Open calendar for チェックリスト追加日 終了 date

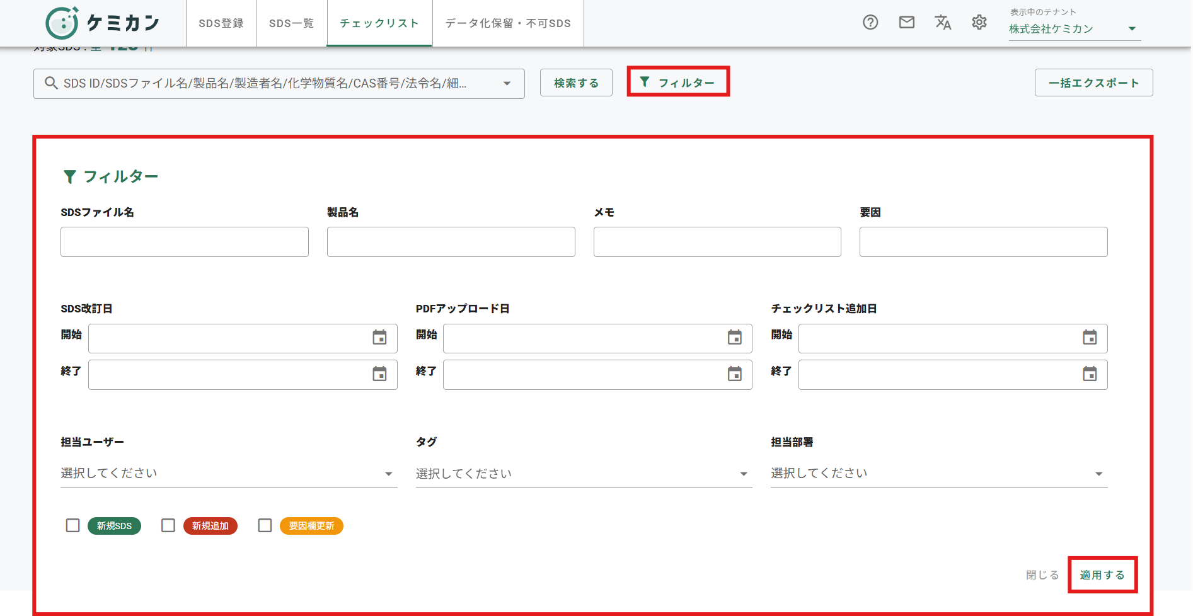(1090, 374)
